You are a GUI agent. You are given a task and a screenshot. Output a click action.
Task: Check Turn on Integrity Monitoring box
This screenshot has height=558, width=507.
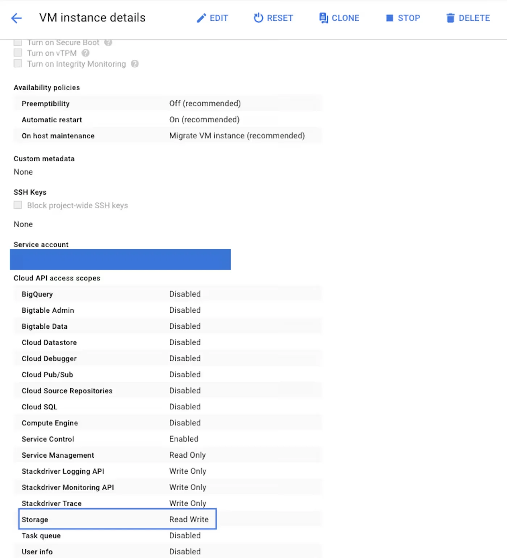point(18,64)
